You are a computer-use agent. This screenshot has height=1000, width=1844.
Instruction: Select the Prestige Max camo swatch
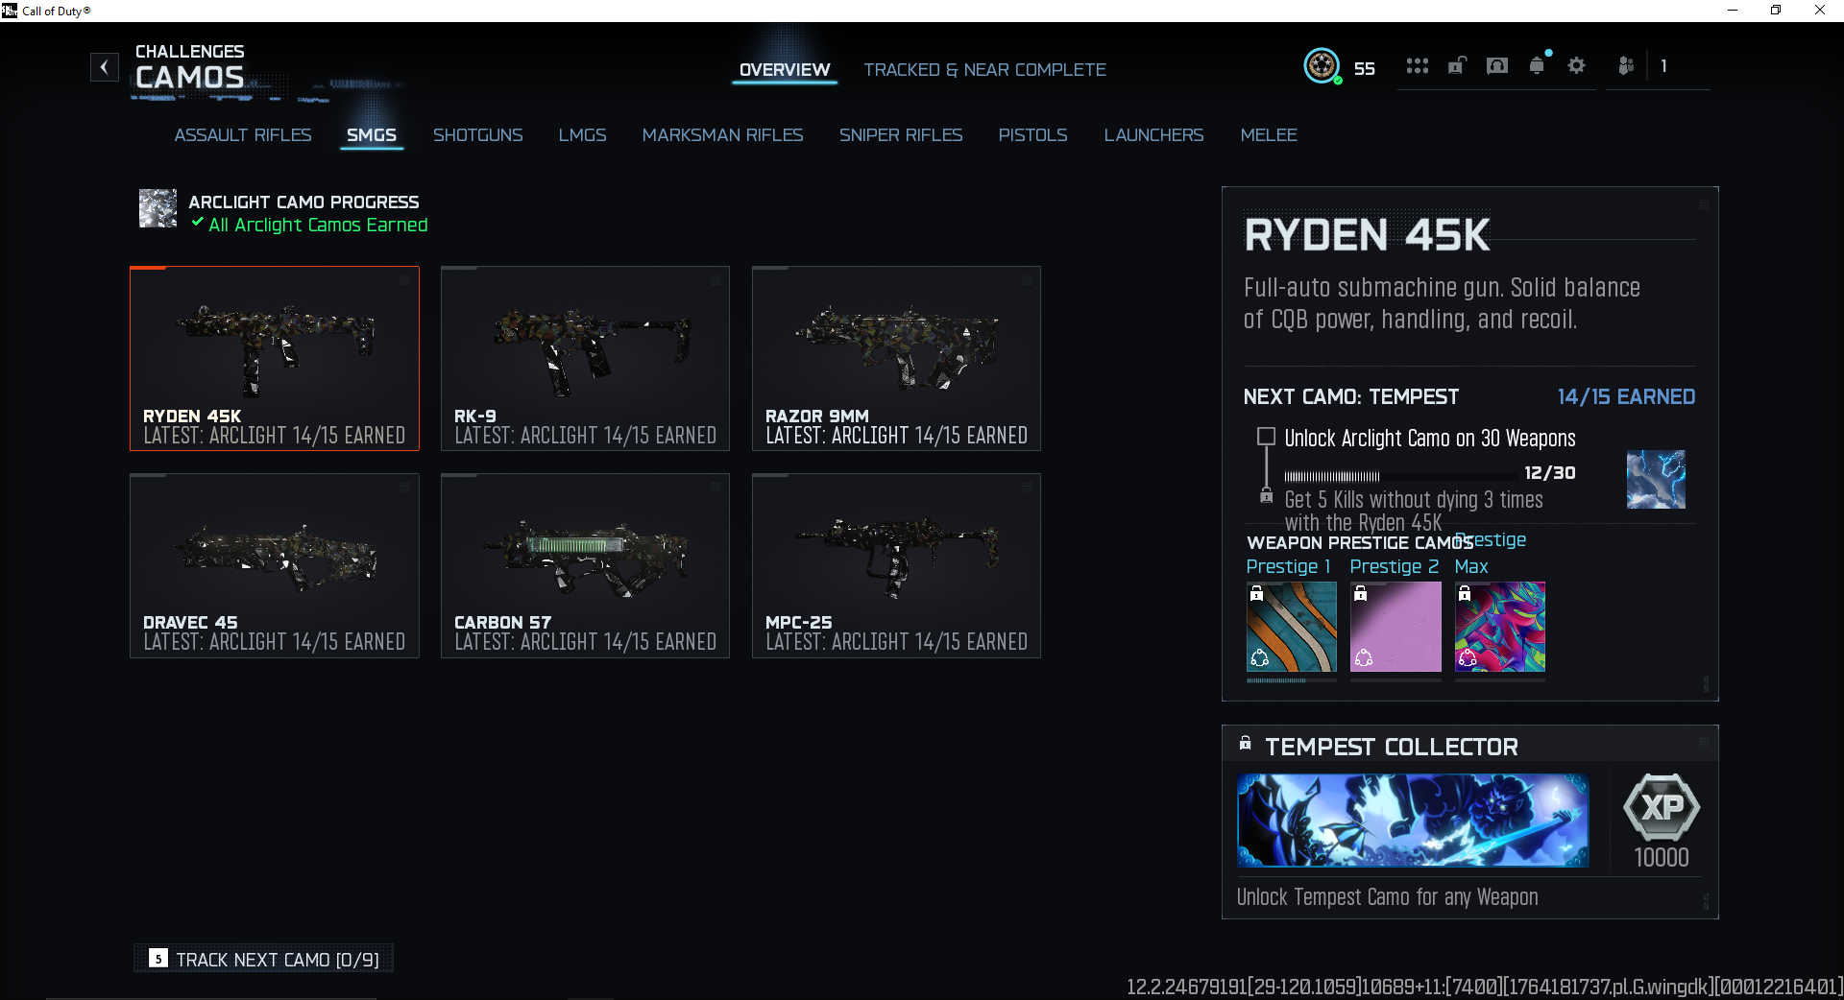point(1500,627)
